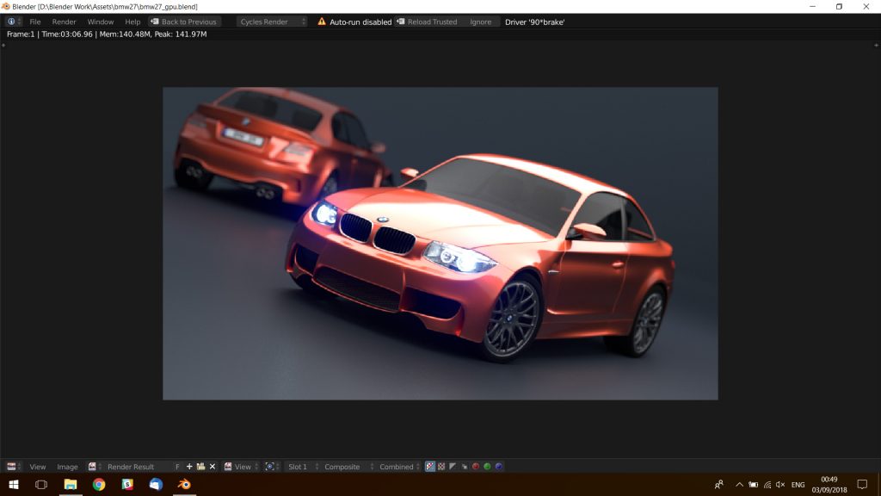This screenshot has height=496, width=881.
Task: Click the Ignore button
Action: click(480, 22)
